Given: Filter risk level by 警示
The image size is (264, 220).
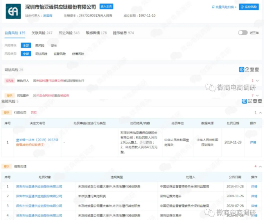Looking at the screenshot, I should (54, 45).
